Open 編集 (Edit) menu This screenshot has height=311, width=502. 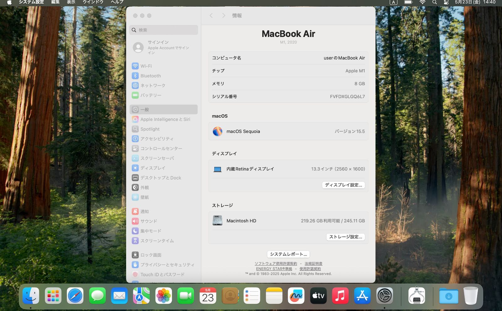pyautogui.click(x=55, y=2)
